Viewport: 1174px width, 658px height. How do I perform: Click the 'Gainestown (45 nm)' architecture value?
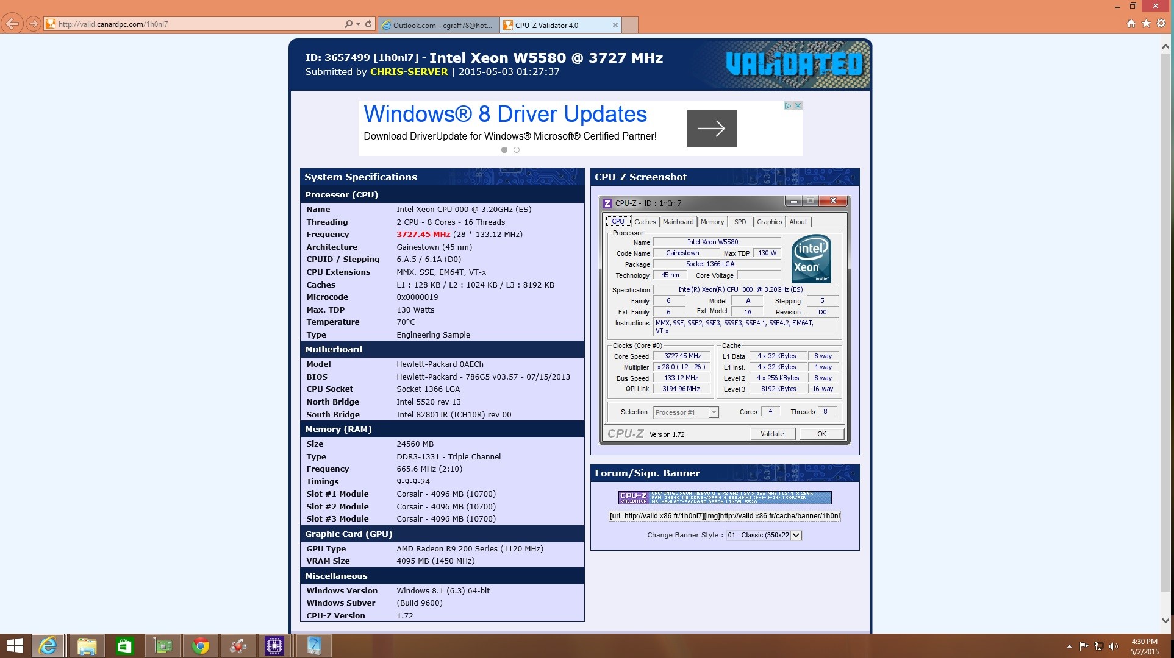[434, 247]
